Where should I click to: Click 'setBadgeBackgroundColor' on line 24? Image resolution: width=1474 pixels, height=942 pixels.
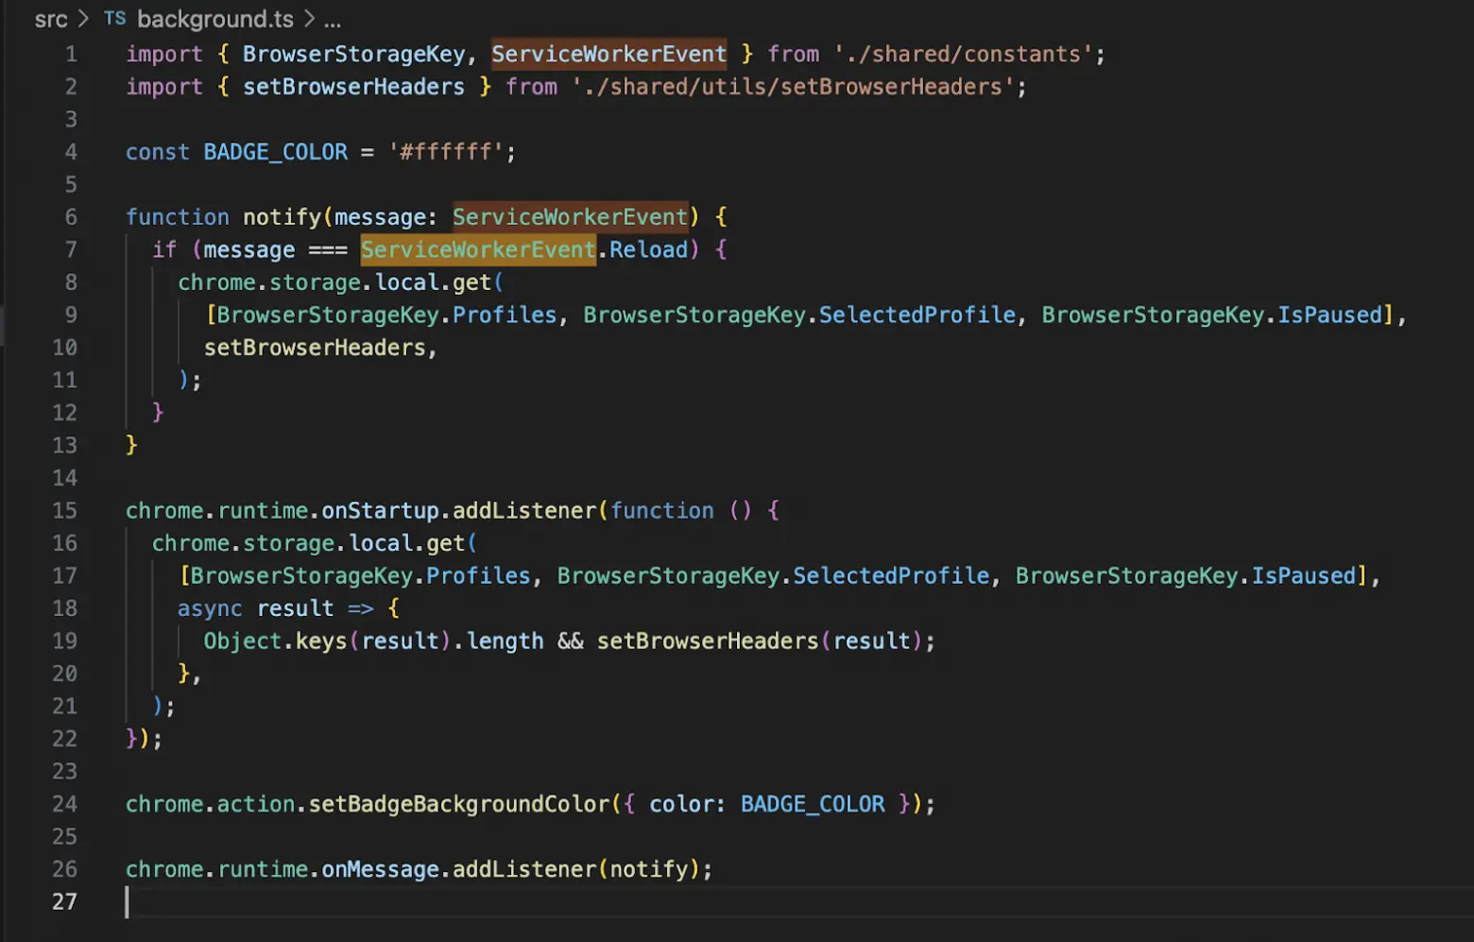click(x=459, y=804)
